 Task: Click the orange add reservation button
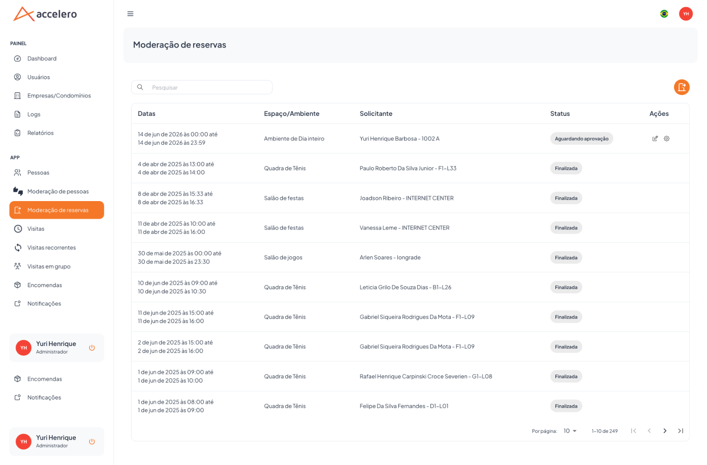(681, 87)
